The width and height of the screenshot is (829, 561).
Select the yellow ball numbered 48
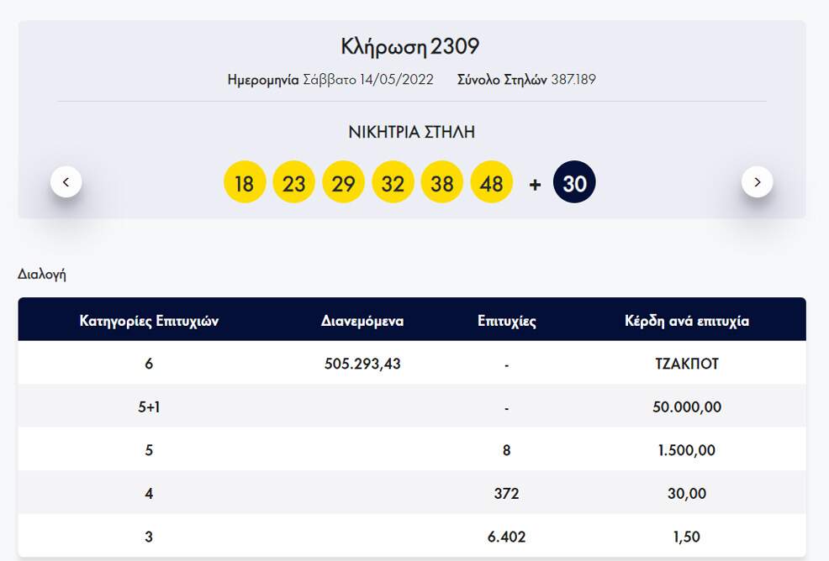click(x=492, y=183)
